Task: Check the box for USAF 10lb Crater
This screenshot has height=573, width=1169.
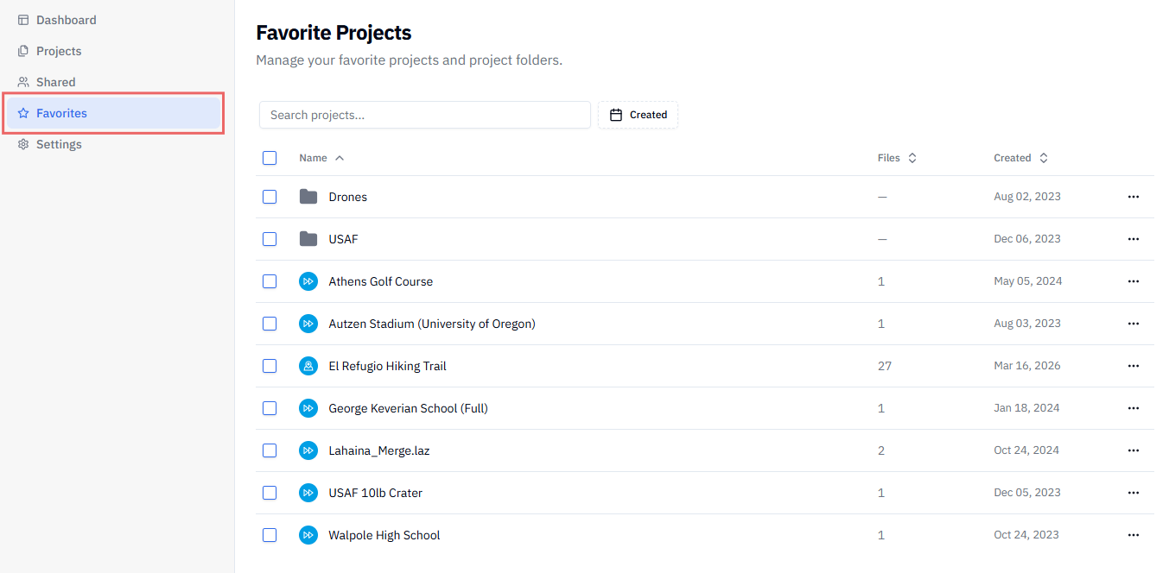Action: tap(270, 493)
